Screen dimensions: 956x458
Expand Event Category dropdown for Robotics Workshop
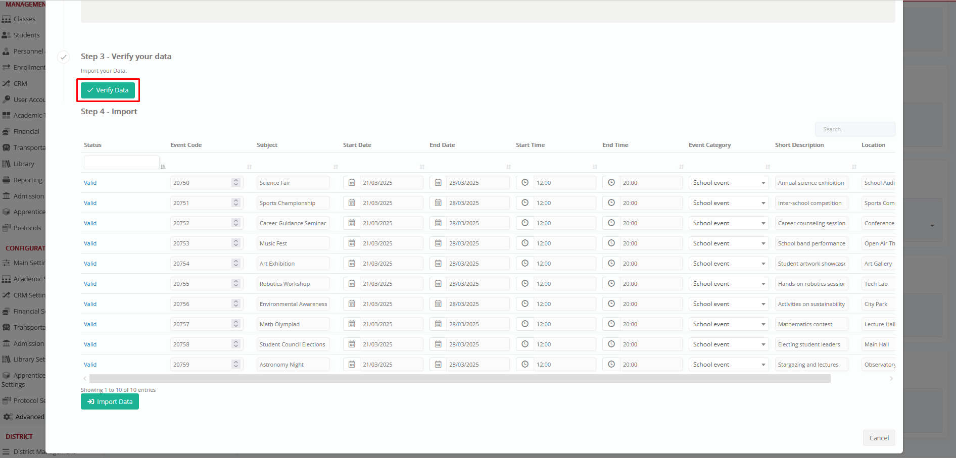[x=763, y=284]
